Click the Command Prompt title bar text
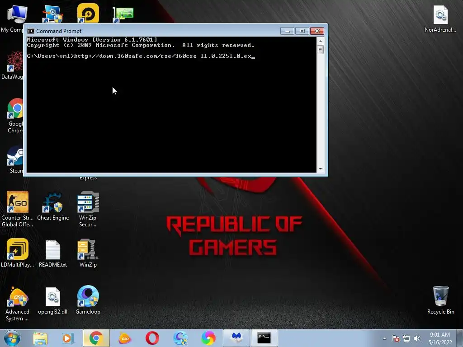Viewport: 463px width, 347px height. click(x=59, y=31)
